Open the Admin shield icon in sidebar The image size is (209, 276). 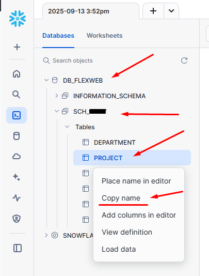click(x=17, y=219)
